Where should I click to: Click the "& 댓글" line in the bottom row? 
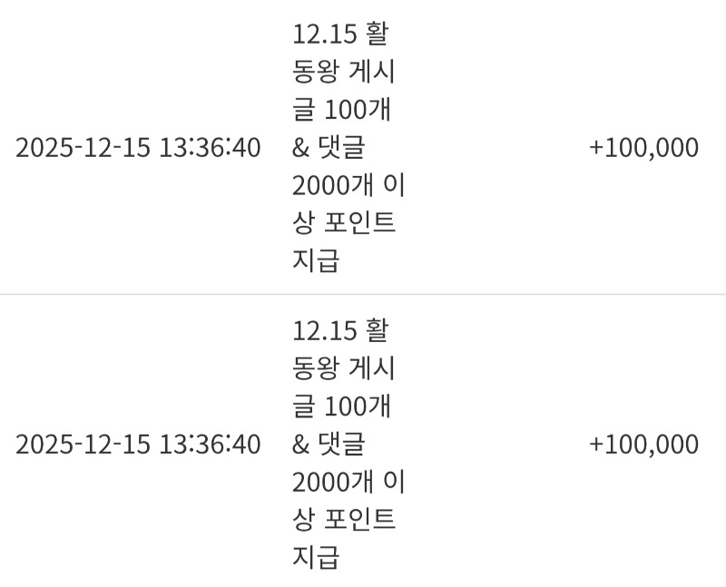[x=329, y=445]
